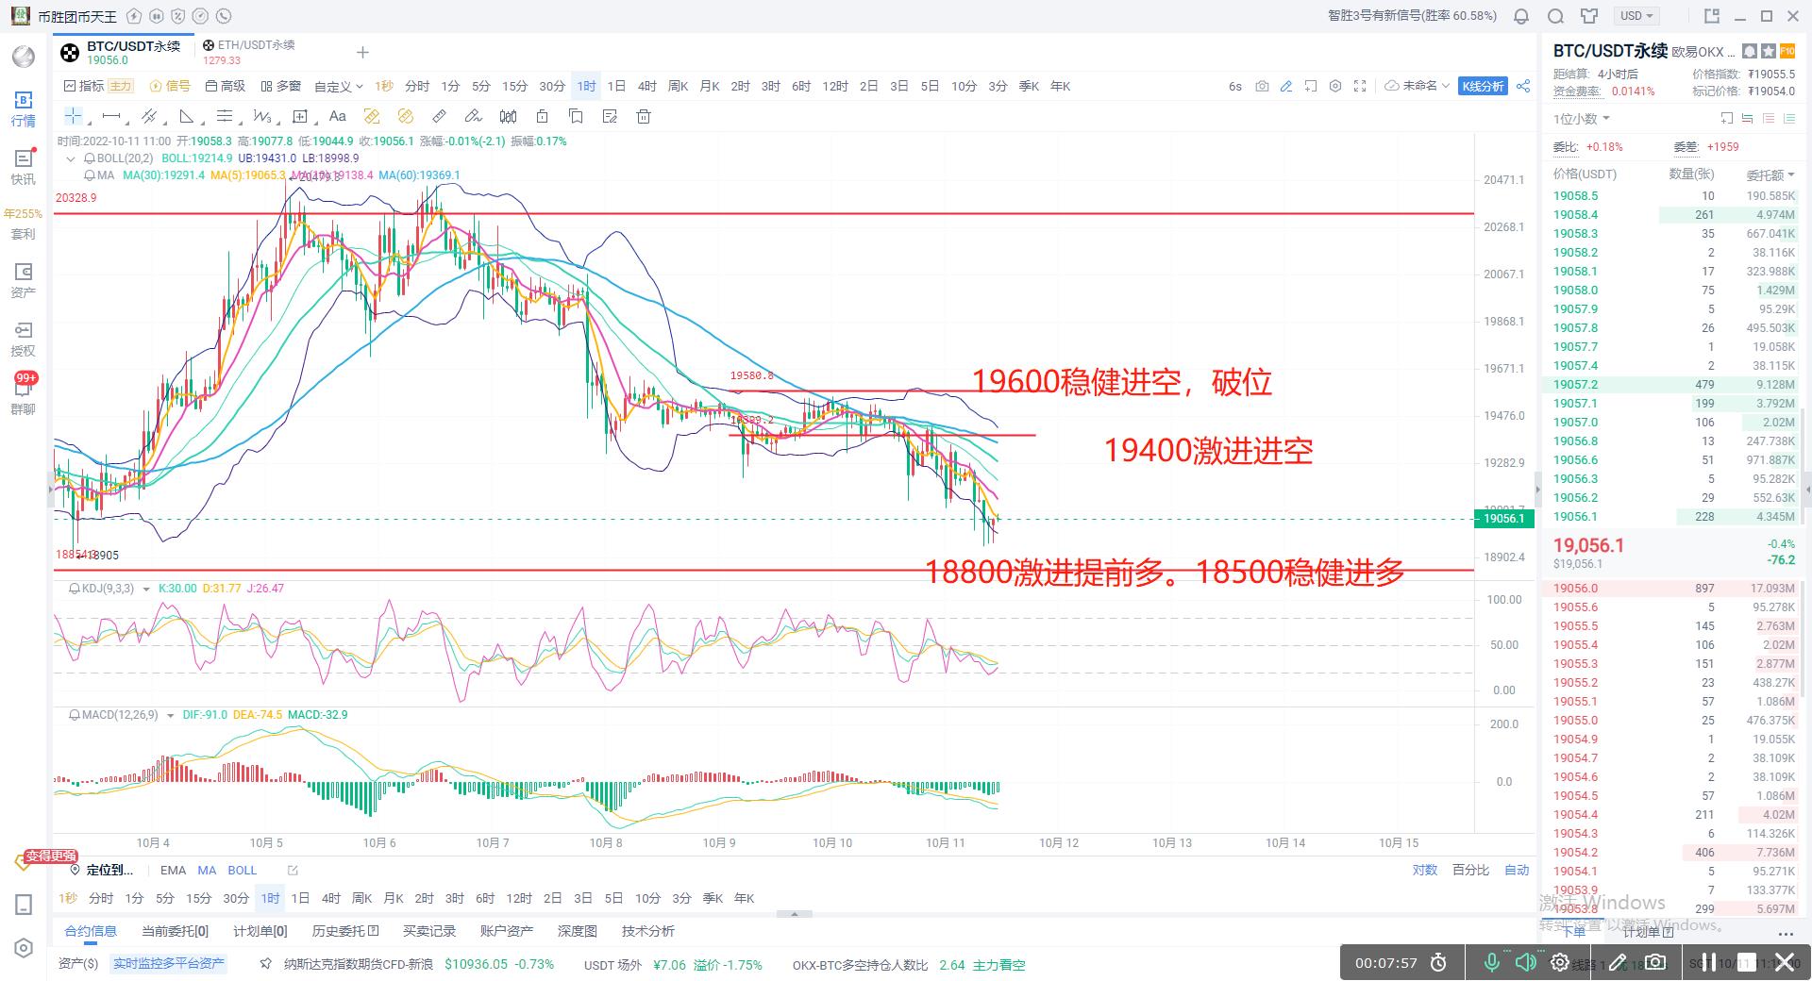Select the Text annotation tool (Aa)
This screenshot has height=981, width=1812.
(338, 116)
